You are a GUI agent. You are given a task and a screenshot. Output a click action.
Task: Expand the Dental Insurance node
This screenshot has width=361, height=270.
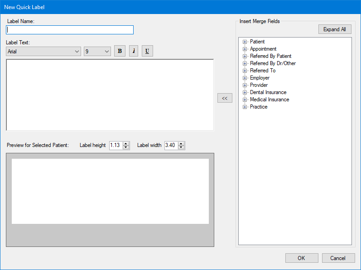[x=245, y=92]
